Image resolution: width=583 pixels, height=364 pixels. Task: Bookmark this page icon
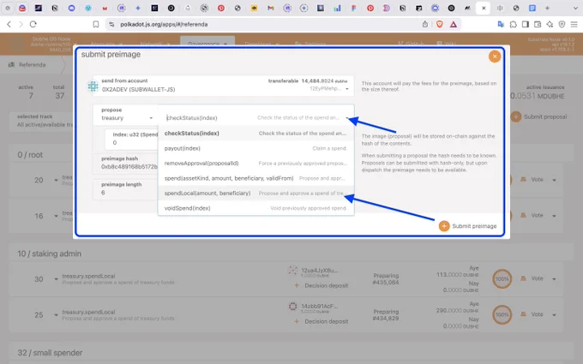click(95, 24)
